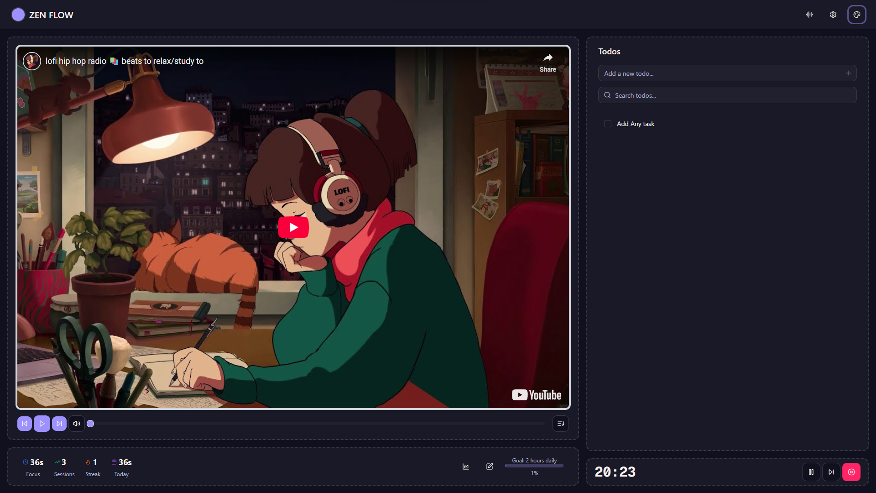This screenshot has width=876, height=493.
Task: Open the playlist queue icon
Action: (561, 424)
